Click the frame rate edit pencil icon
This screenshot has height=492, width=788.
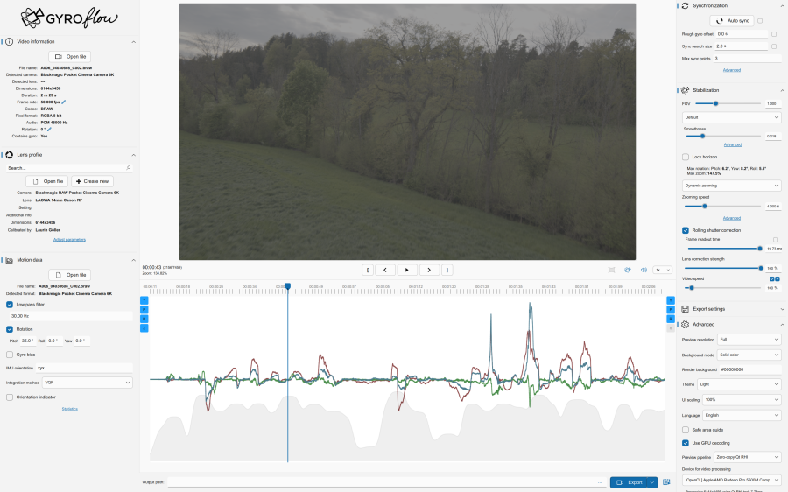pyautogui.click(x=63, y=102)
